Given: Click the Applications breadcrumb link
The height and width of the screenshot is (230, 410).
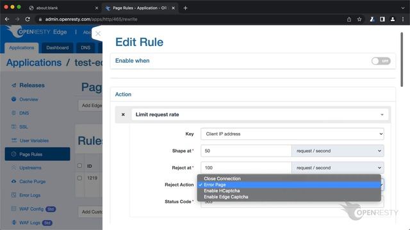Looking at the screenshot, I should 34,63.
